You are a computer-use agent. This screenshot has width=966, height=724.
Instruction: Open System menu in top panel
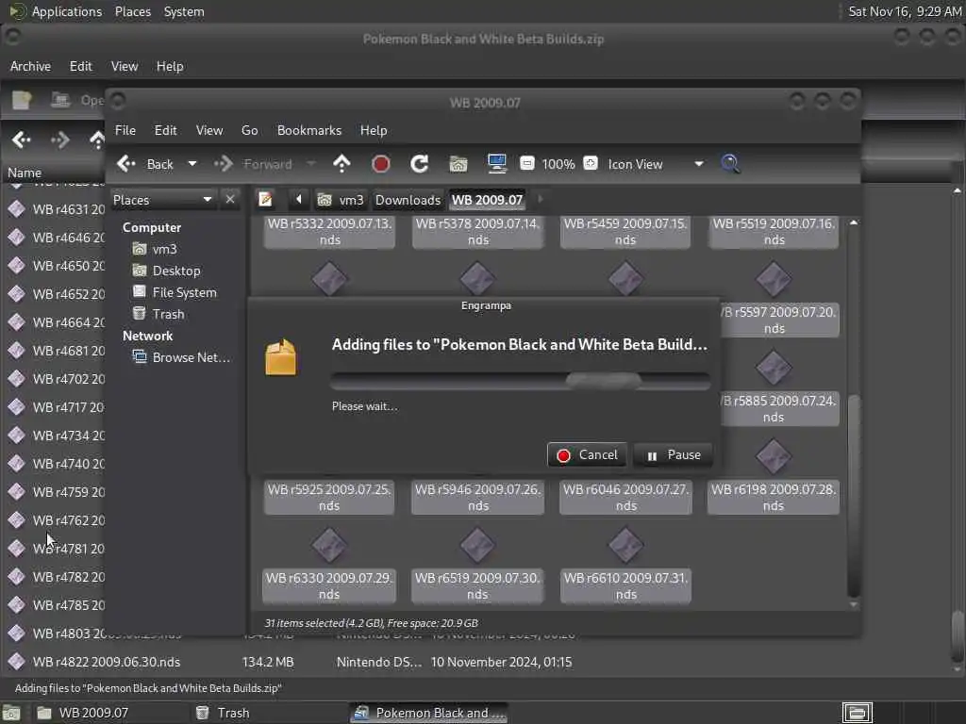pyautogui.click(x=184, y=11)
